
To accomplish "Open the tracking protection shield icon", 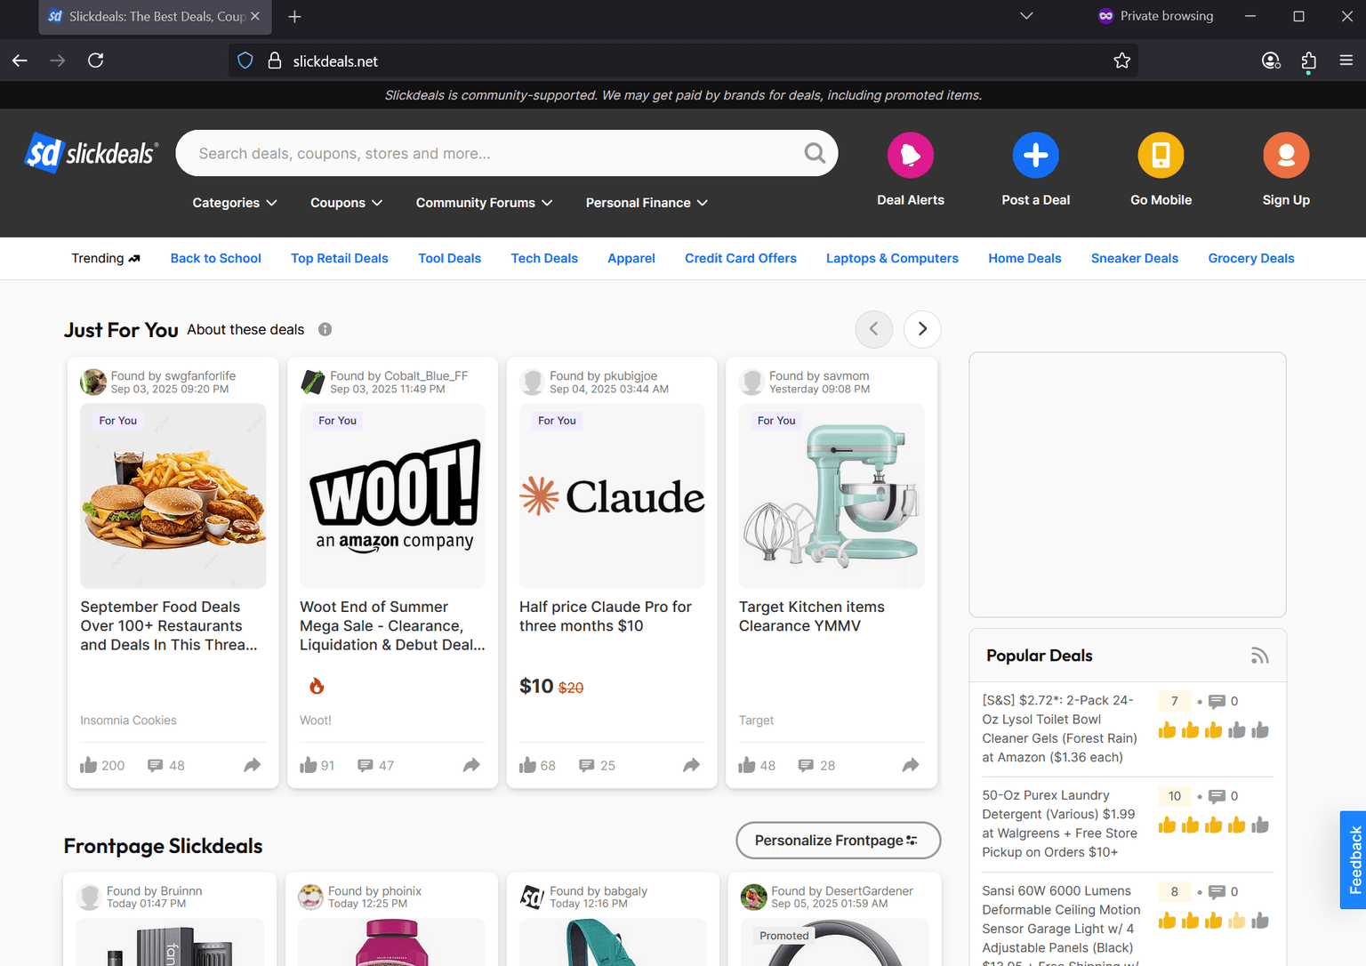I will 245,60.
